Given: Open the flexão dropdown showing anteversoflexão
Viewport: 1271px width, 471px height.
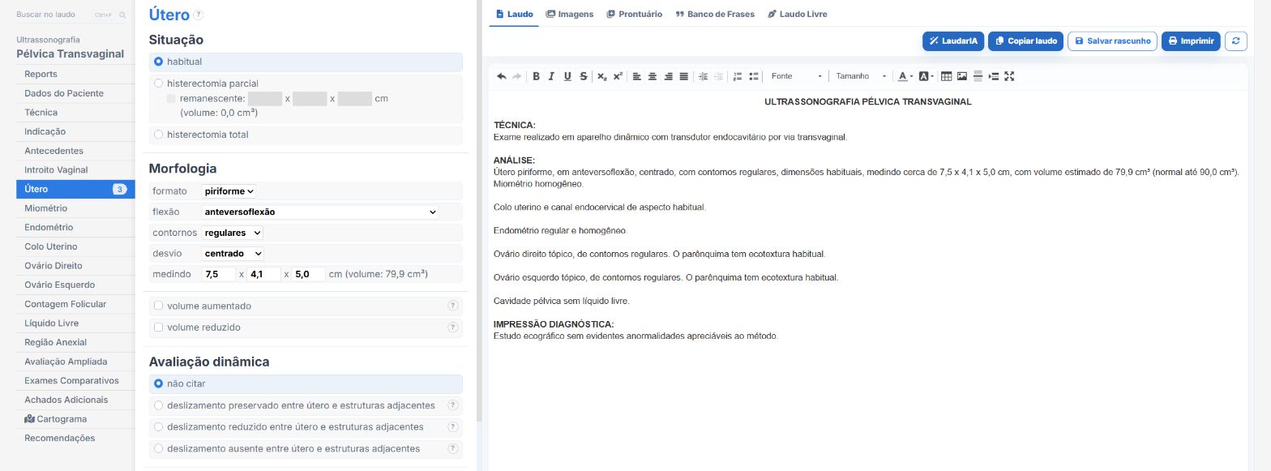Looking at the screenshot, I should (320, 212).
